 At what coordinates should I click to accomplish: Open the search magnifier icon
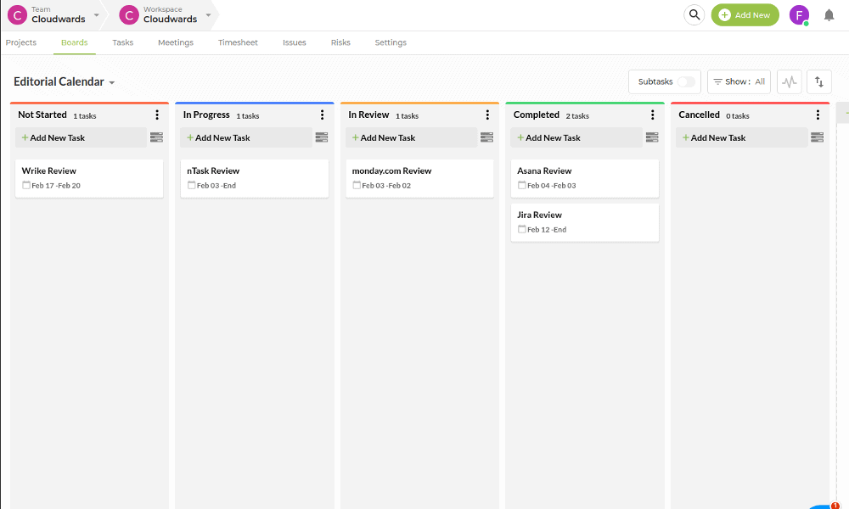[694, 15]
